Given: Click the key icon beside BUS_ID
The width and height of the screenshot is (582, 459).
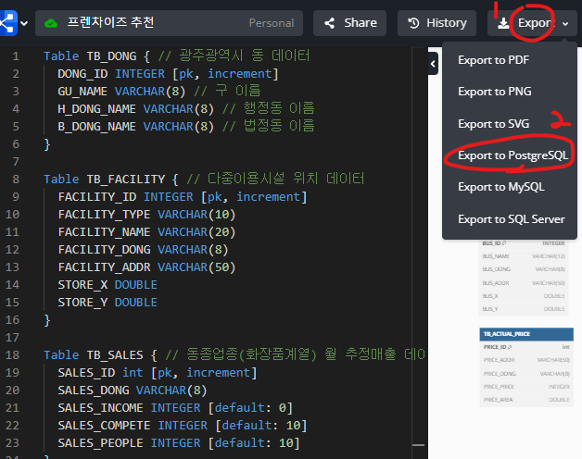Looking at the screenshot, I should coord(503,243).
